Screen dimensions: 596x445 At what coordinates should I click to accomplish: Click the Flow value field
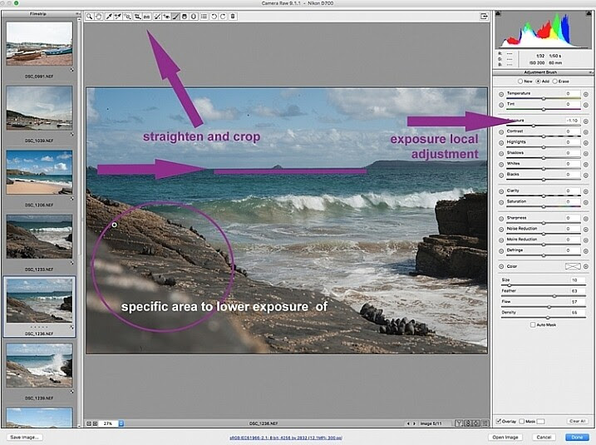pyautogui.click(x=578, y=302)
